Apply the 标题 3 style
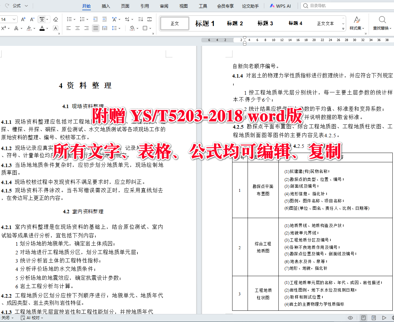This screenshot has height=322, width=394. coord(265,23)
